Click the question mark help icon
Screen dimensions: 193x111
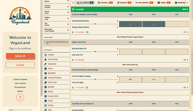tap(20, 97)
